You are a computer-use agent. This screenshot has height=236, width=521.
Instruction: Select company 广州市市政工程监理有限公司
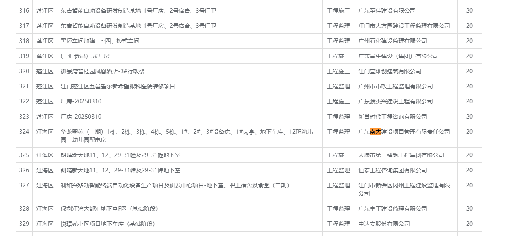click(x=395, y=86)
